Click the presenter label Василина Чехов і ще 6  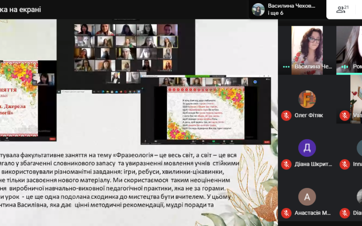coord(291,9)
